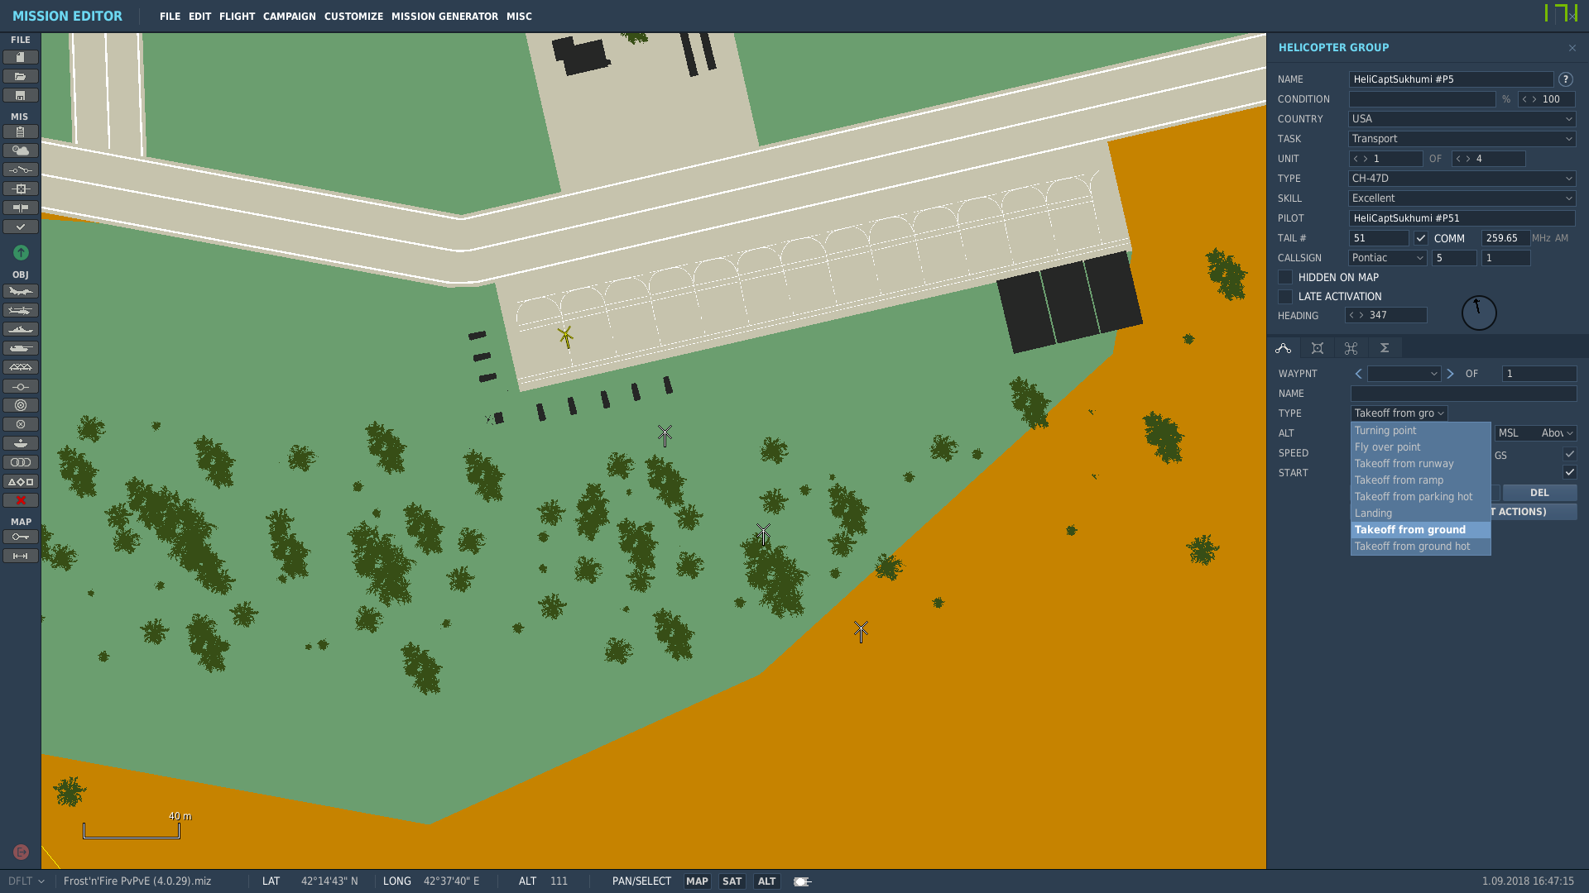Open the SKILL dropdown showing Excellent
The image size is (1589, 893).
[1462, 198]
